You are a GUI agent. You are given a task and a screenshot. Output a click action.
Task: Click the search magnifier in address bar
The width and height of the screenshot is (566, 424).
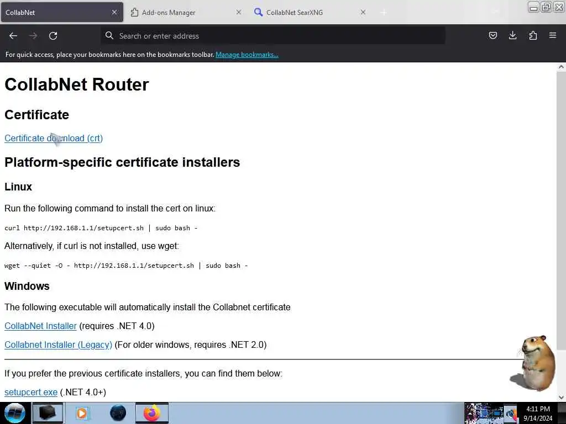[109, 35]
